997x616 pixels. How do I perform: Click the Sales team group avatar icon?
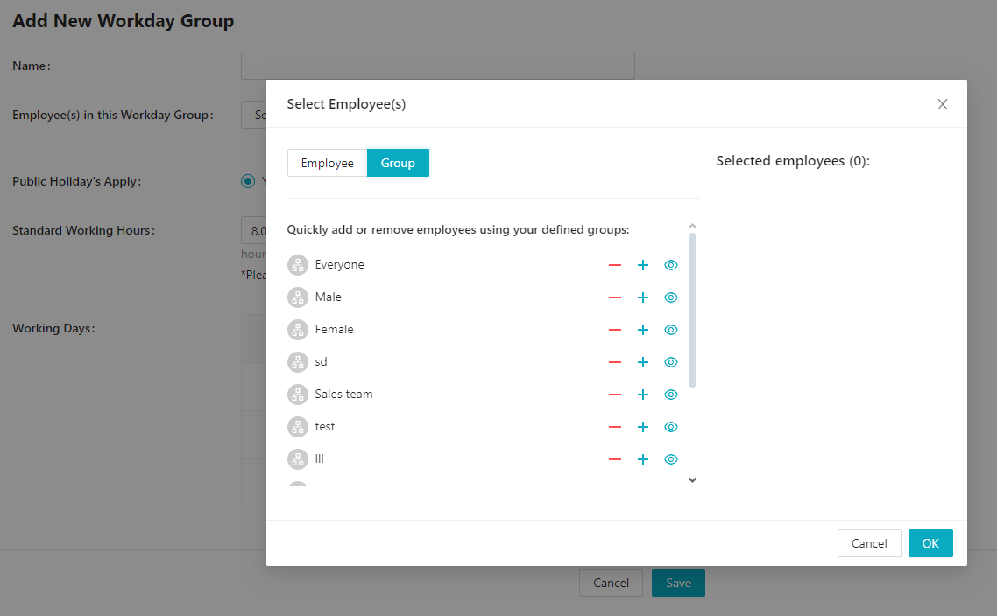pyautogui.click(x=298, y=395)
